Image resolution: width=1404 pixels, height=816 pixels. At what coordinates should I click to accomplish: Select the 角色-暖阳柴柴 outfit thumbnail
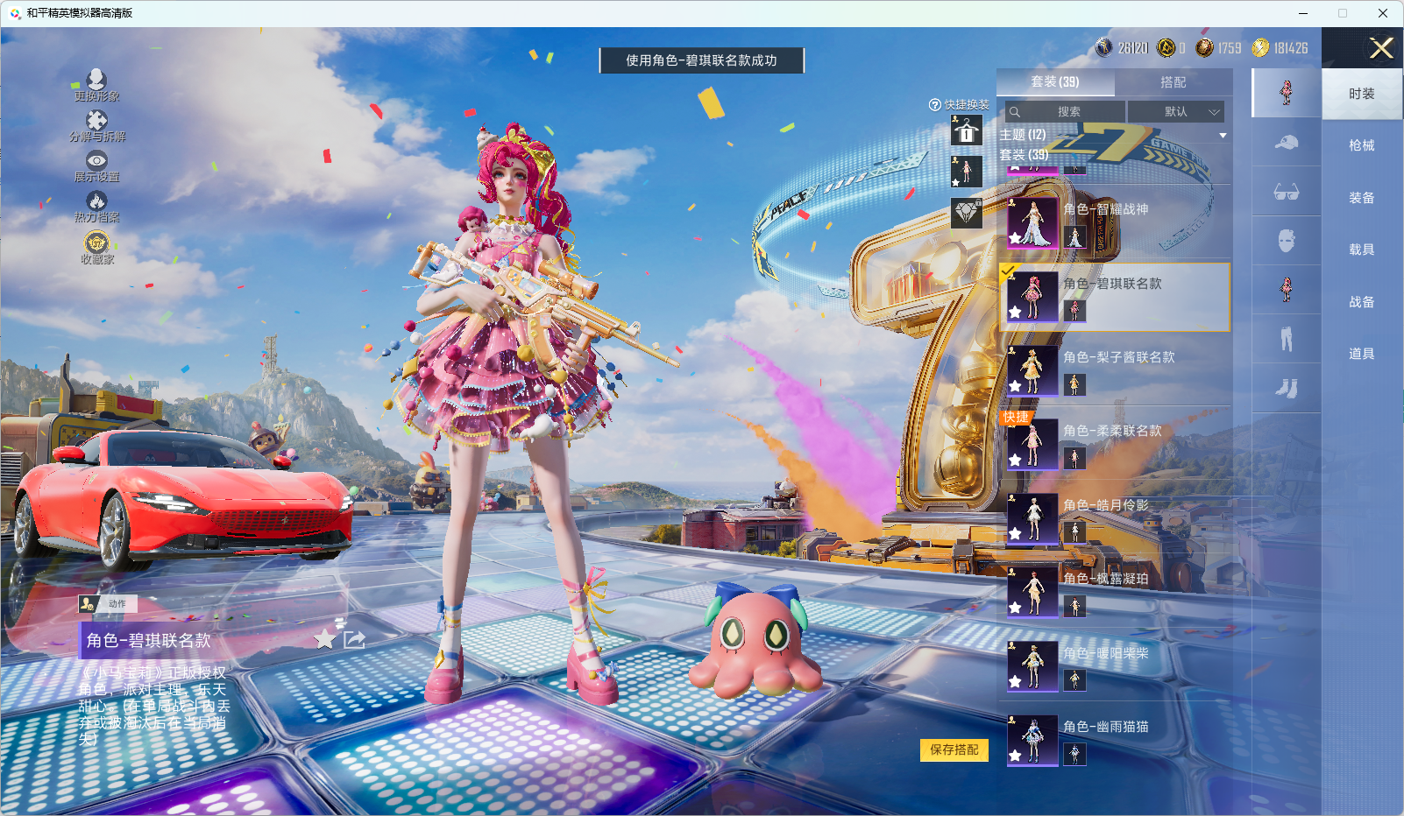(x=1032, y=667)
